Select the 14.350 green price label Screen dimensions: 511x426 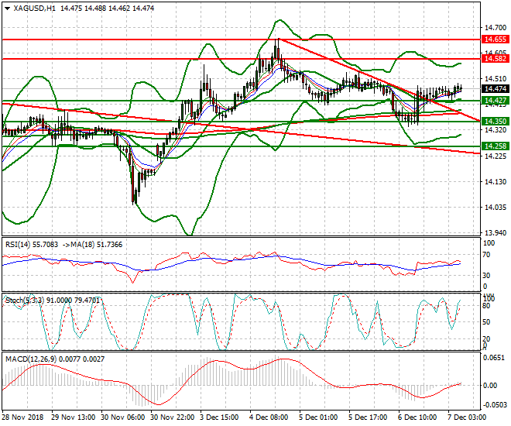496,122
